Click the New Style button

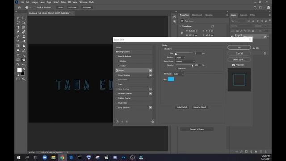pos(239,59)
